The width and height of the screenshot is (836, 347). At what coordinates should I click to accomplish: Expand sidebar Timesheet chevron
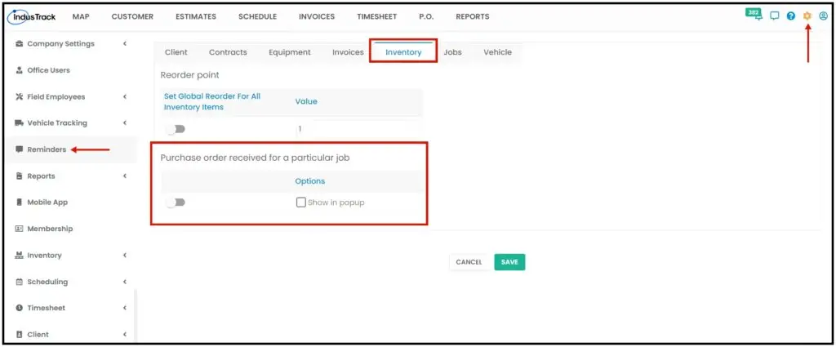125,308
